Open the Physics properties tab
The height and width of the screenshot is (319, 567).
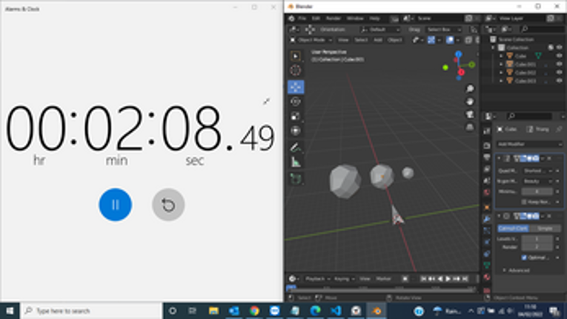[x=487, y=242]
